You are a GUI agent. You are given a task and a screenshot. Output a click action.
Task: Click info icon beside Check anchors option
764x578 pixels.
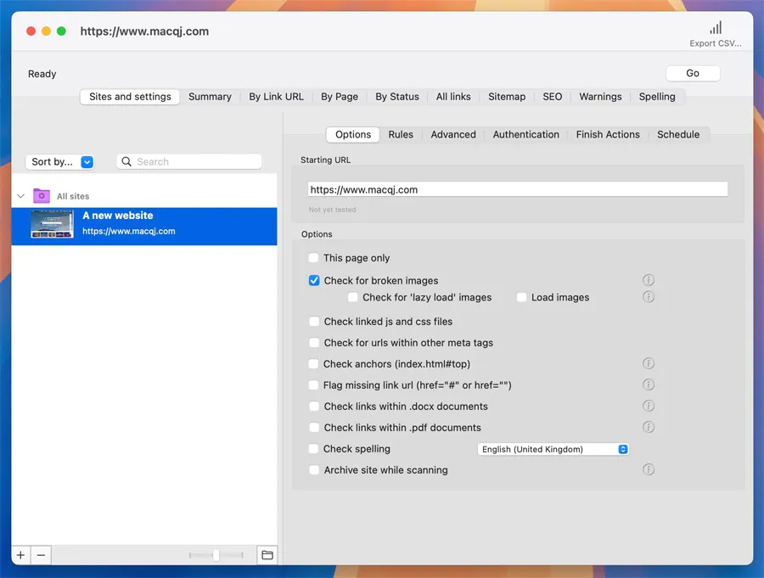click(649, 364)
